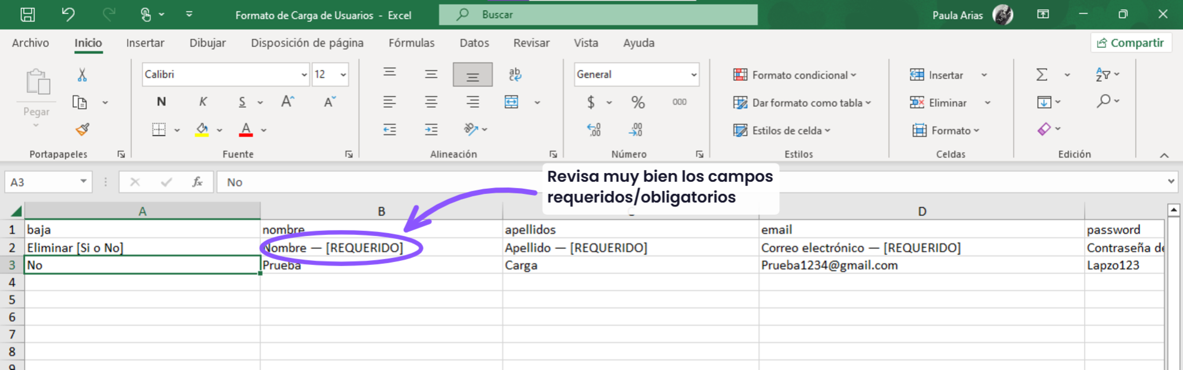Align text to middle vertically

(431, 74)
